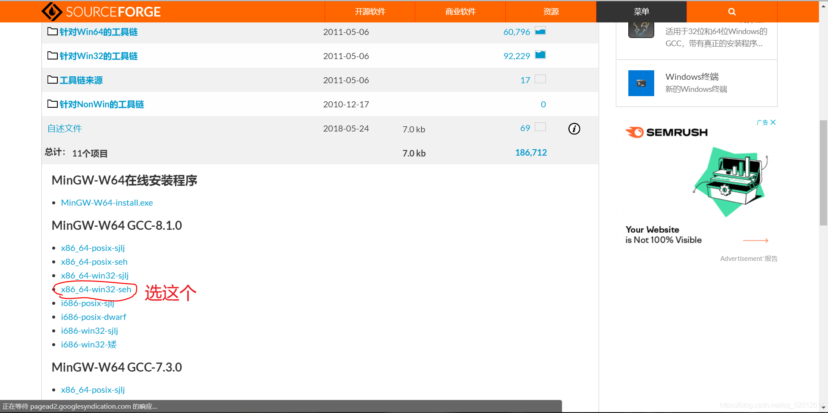Viewport: 828px width, 413px height.
Task: Open the 针对Win32的工具链 folder
Action: click(98, 56)
